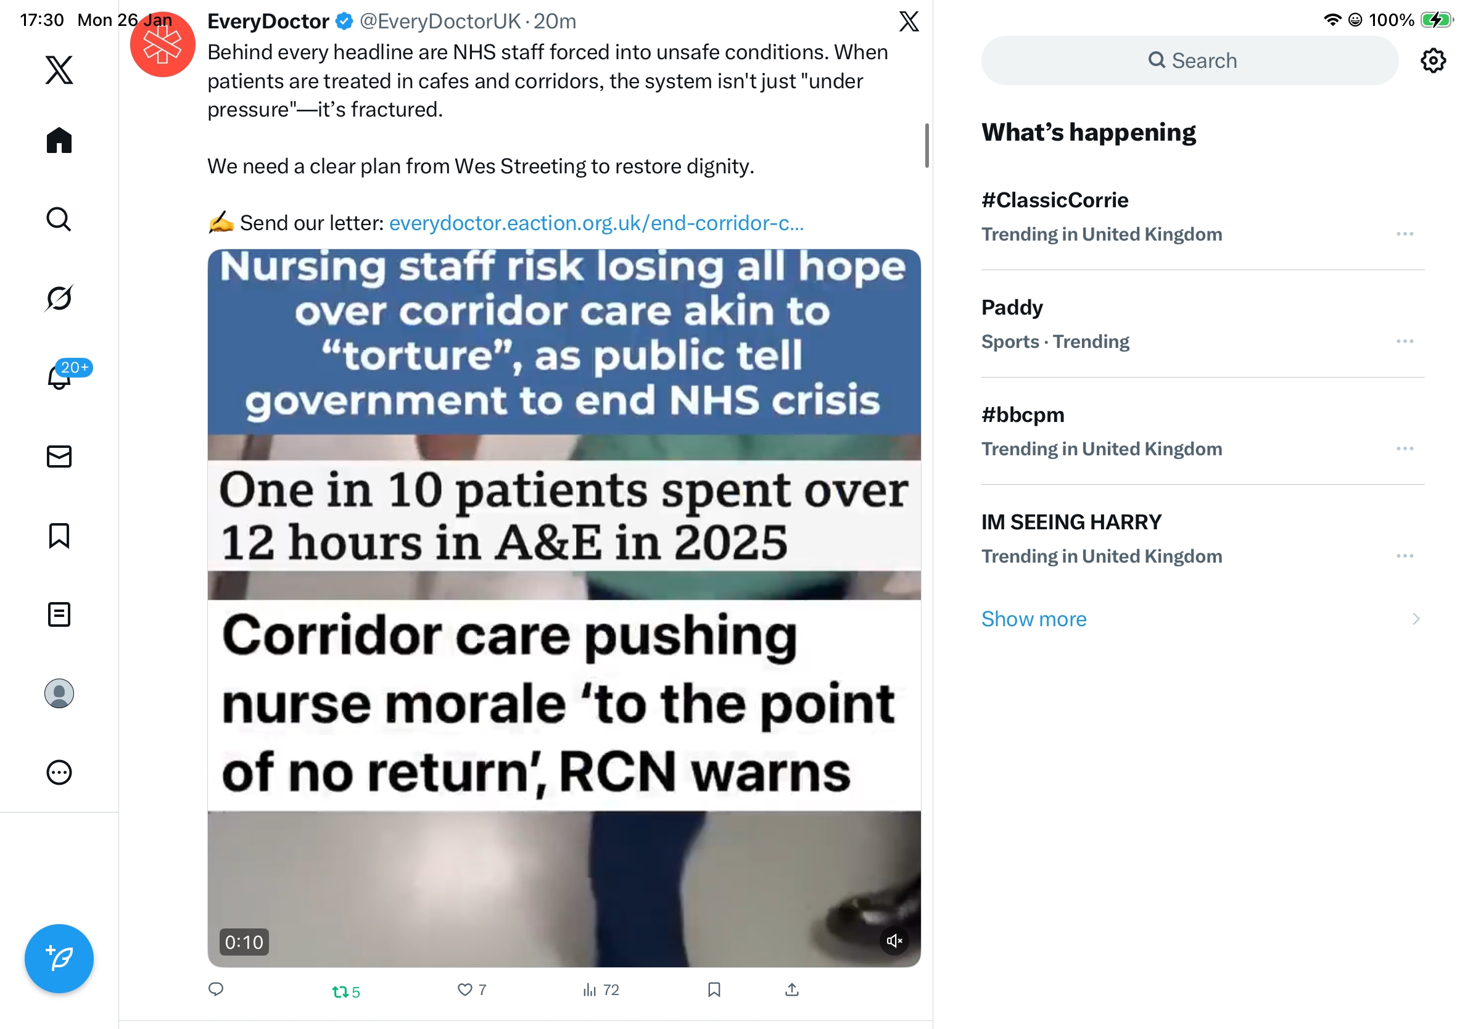Open the Lists icon in sidebar
This screenshot has height=1029, width=1473.
pyautogui.click(x=59, y=614)
